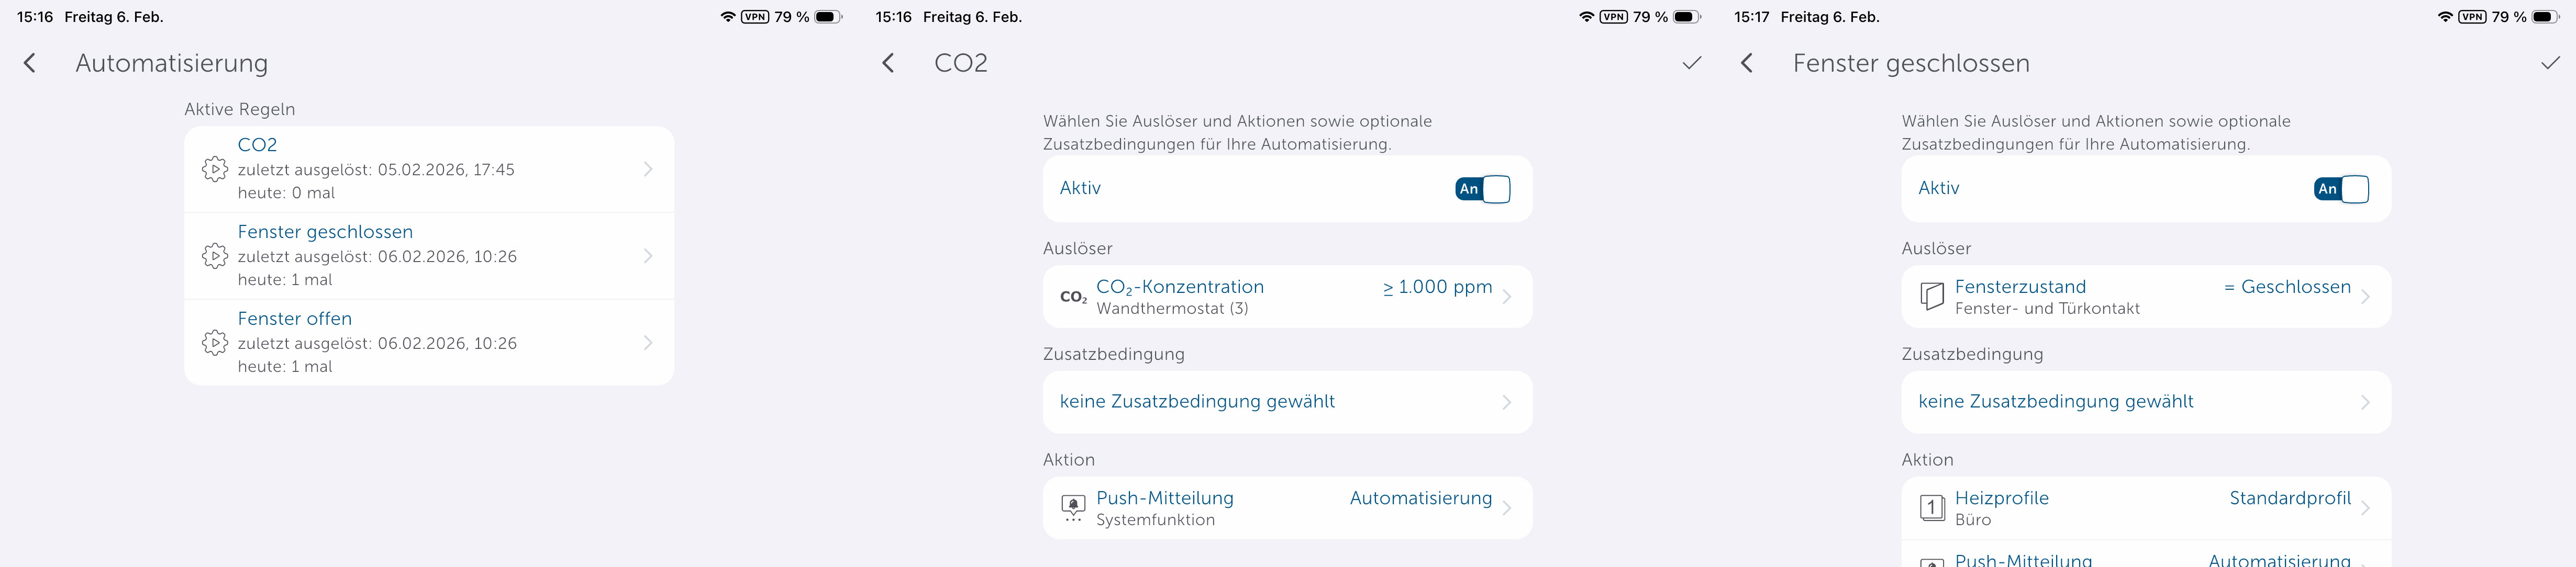Tap the gear icon of Fenster offen

pos(214,343)
